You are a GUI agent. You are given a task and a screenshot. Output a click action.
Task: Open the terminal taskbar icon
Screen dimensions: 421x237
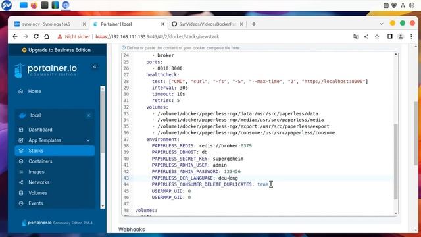coord(45,5)
